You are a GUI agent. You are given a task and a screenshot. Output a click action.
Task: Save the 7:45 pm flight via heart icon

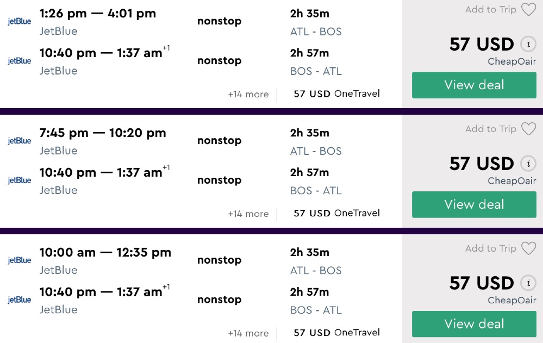click(x=528, y=129)
